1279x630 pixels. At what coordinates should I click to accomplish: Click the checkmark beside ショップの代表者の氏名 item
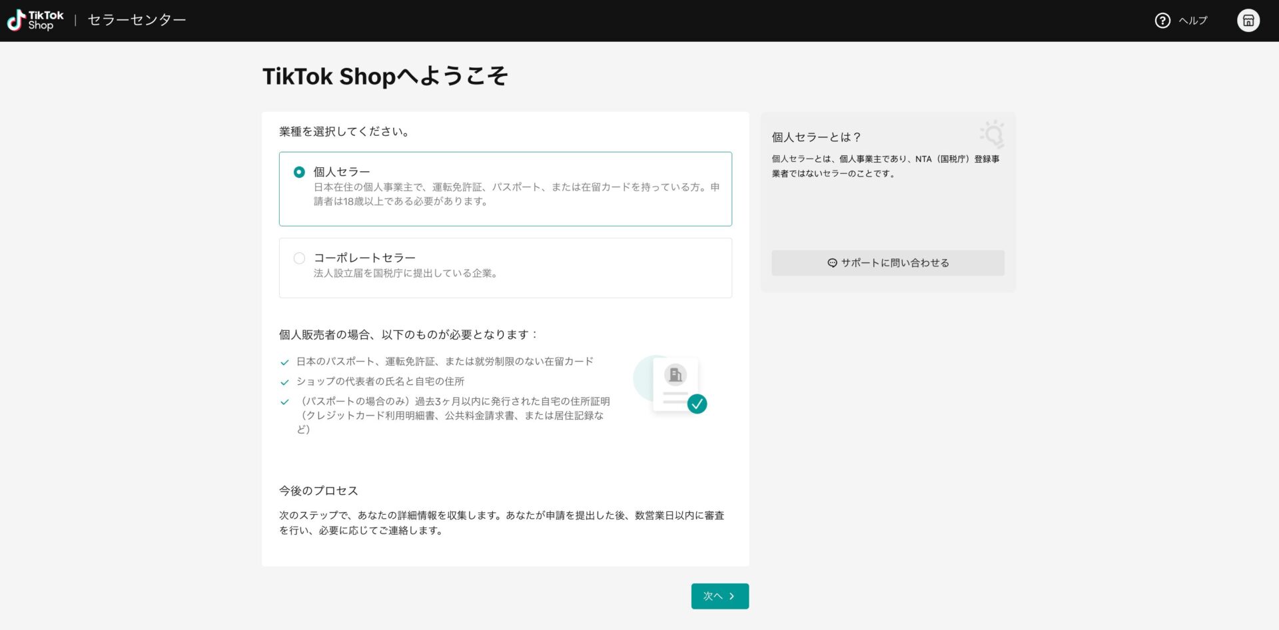(283, 382)
